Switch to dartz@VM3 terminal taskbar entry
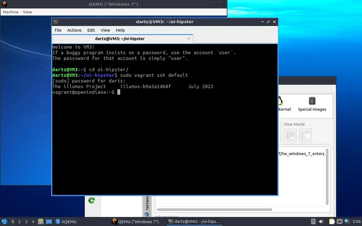This screenshot has height=226, width=362. [194, 222]
